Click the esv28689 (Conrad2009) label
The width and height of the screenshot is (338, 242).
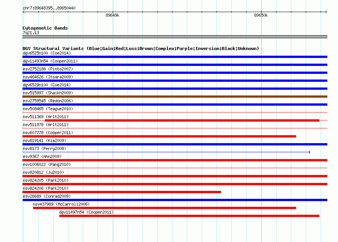click(47, 196)
